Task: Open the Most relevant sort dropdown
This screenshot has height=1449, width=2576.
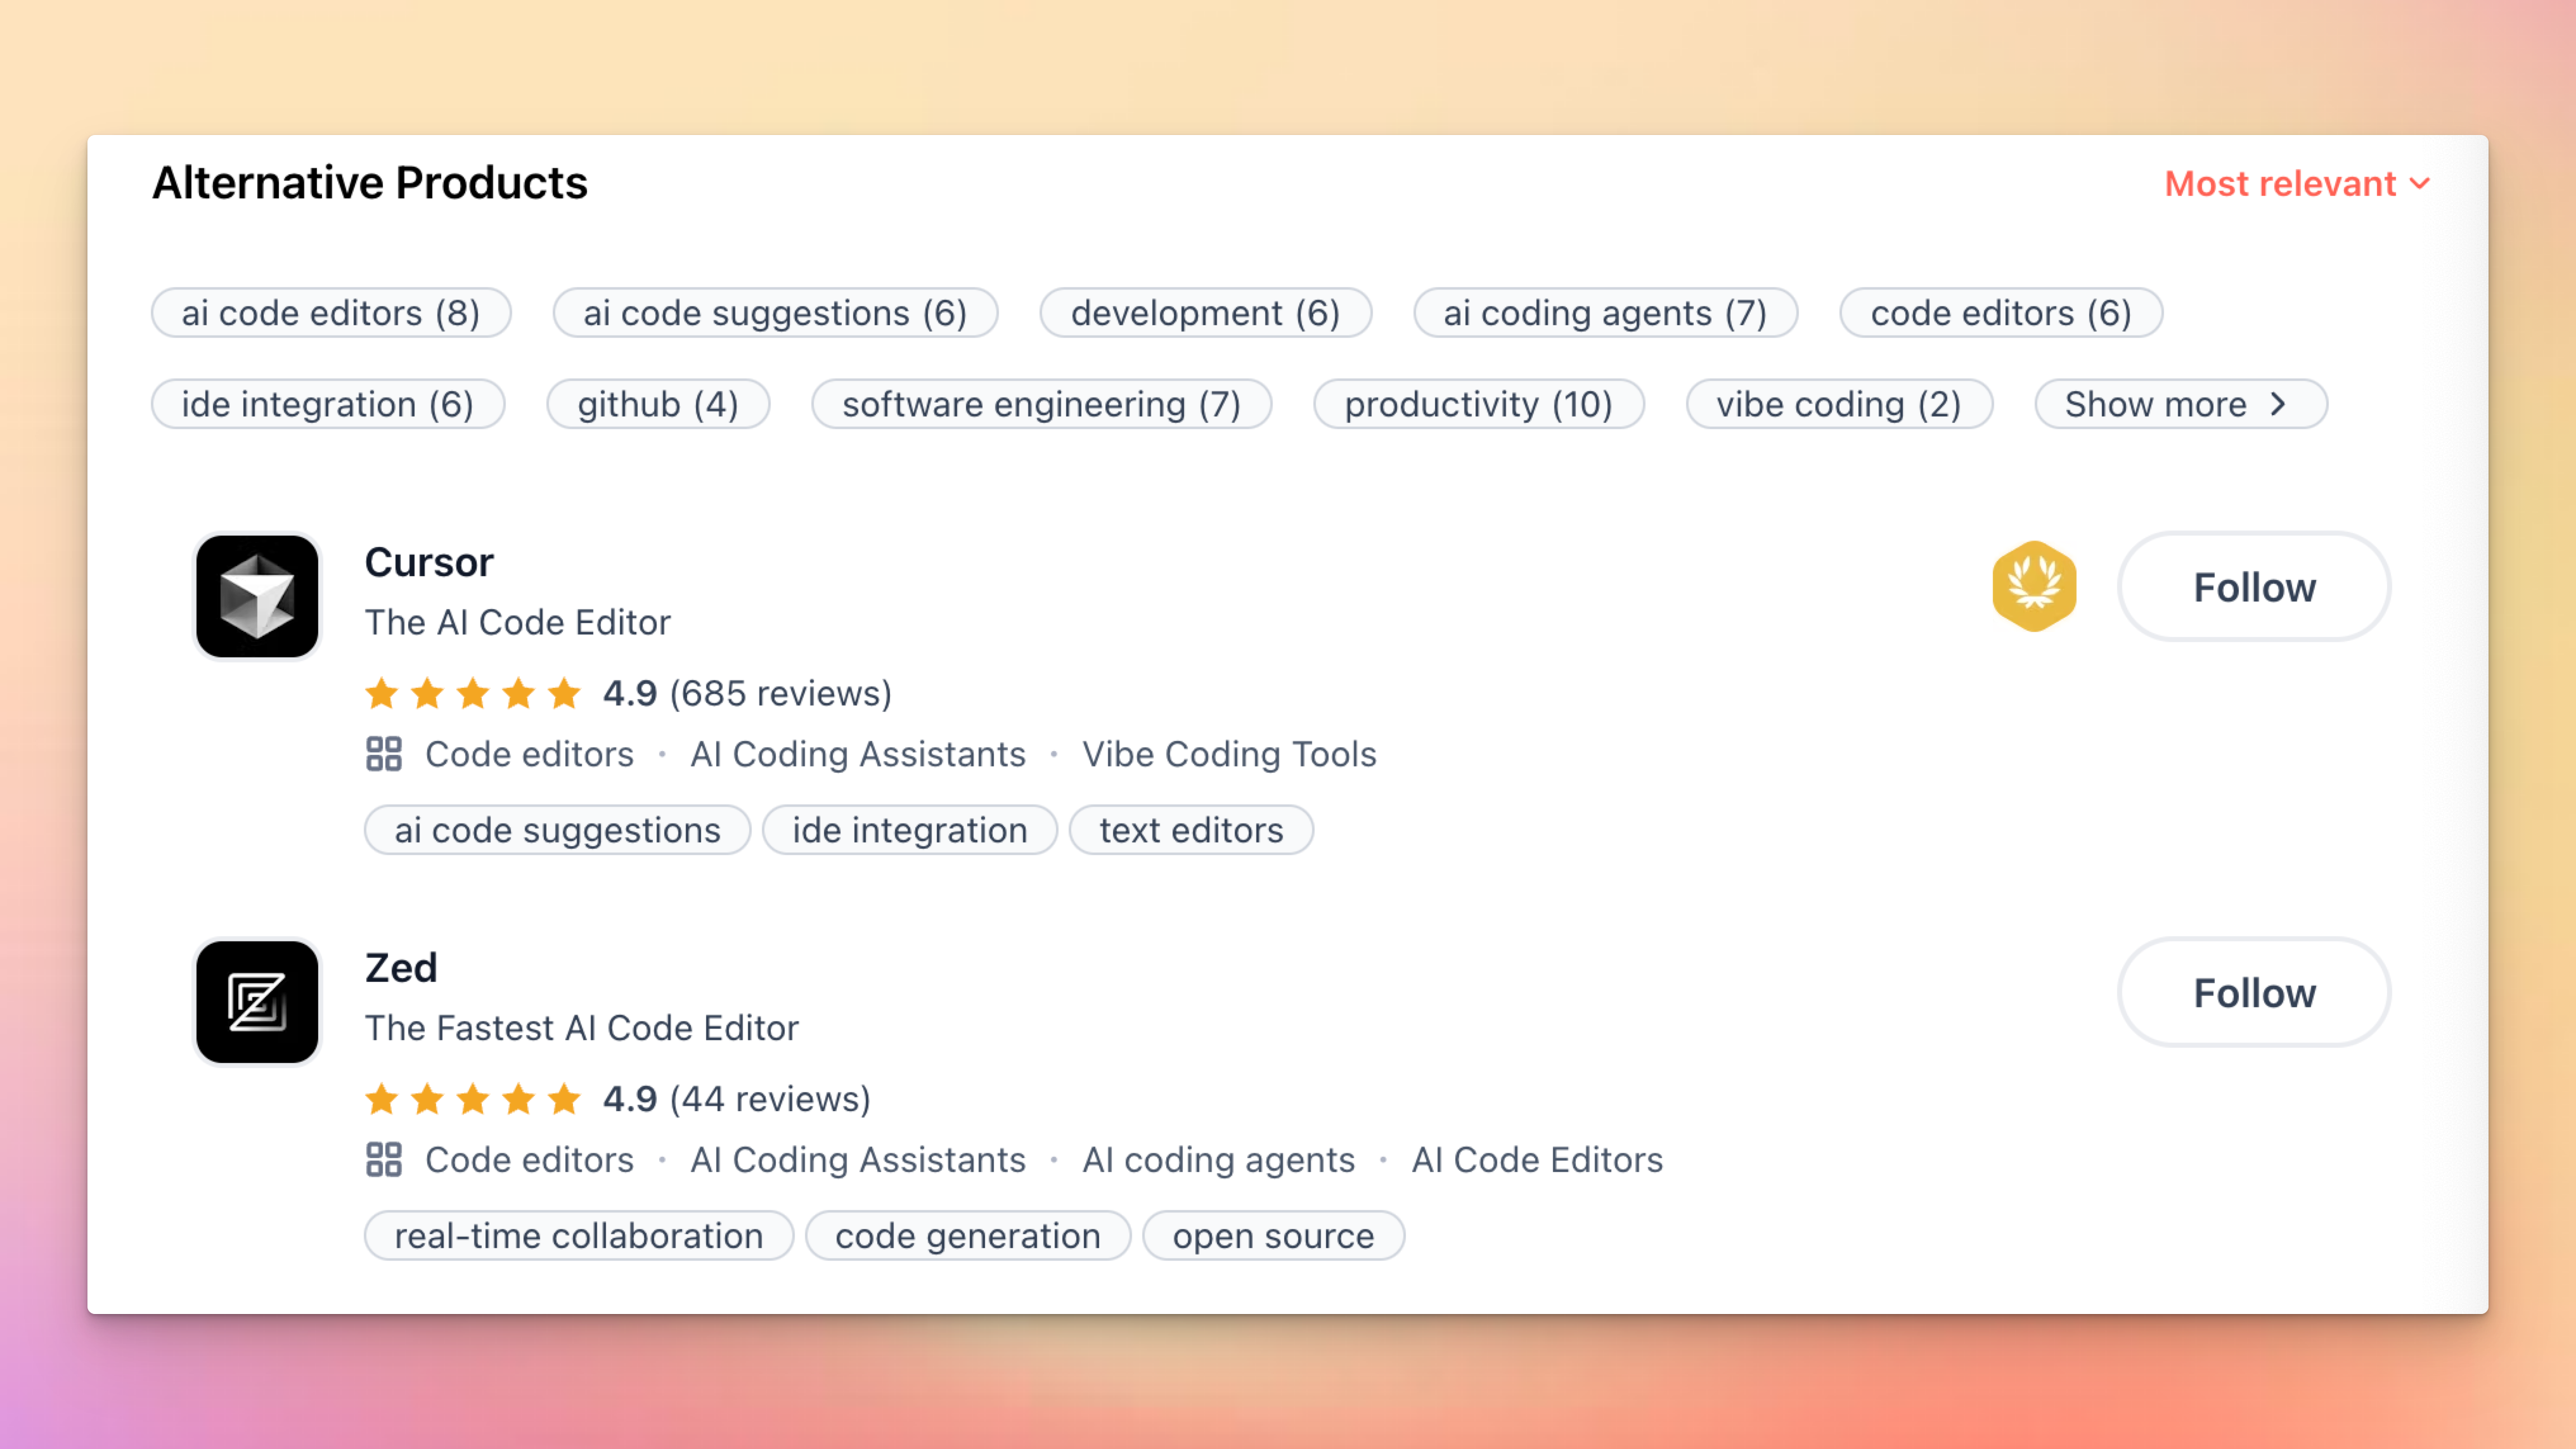Action: [2295, 184]
